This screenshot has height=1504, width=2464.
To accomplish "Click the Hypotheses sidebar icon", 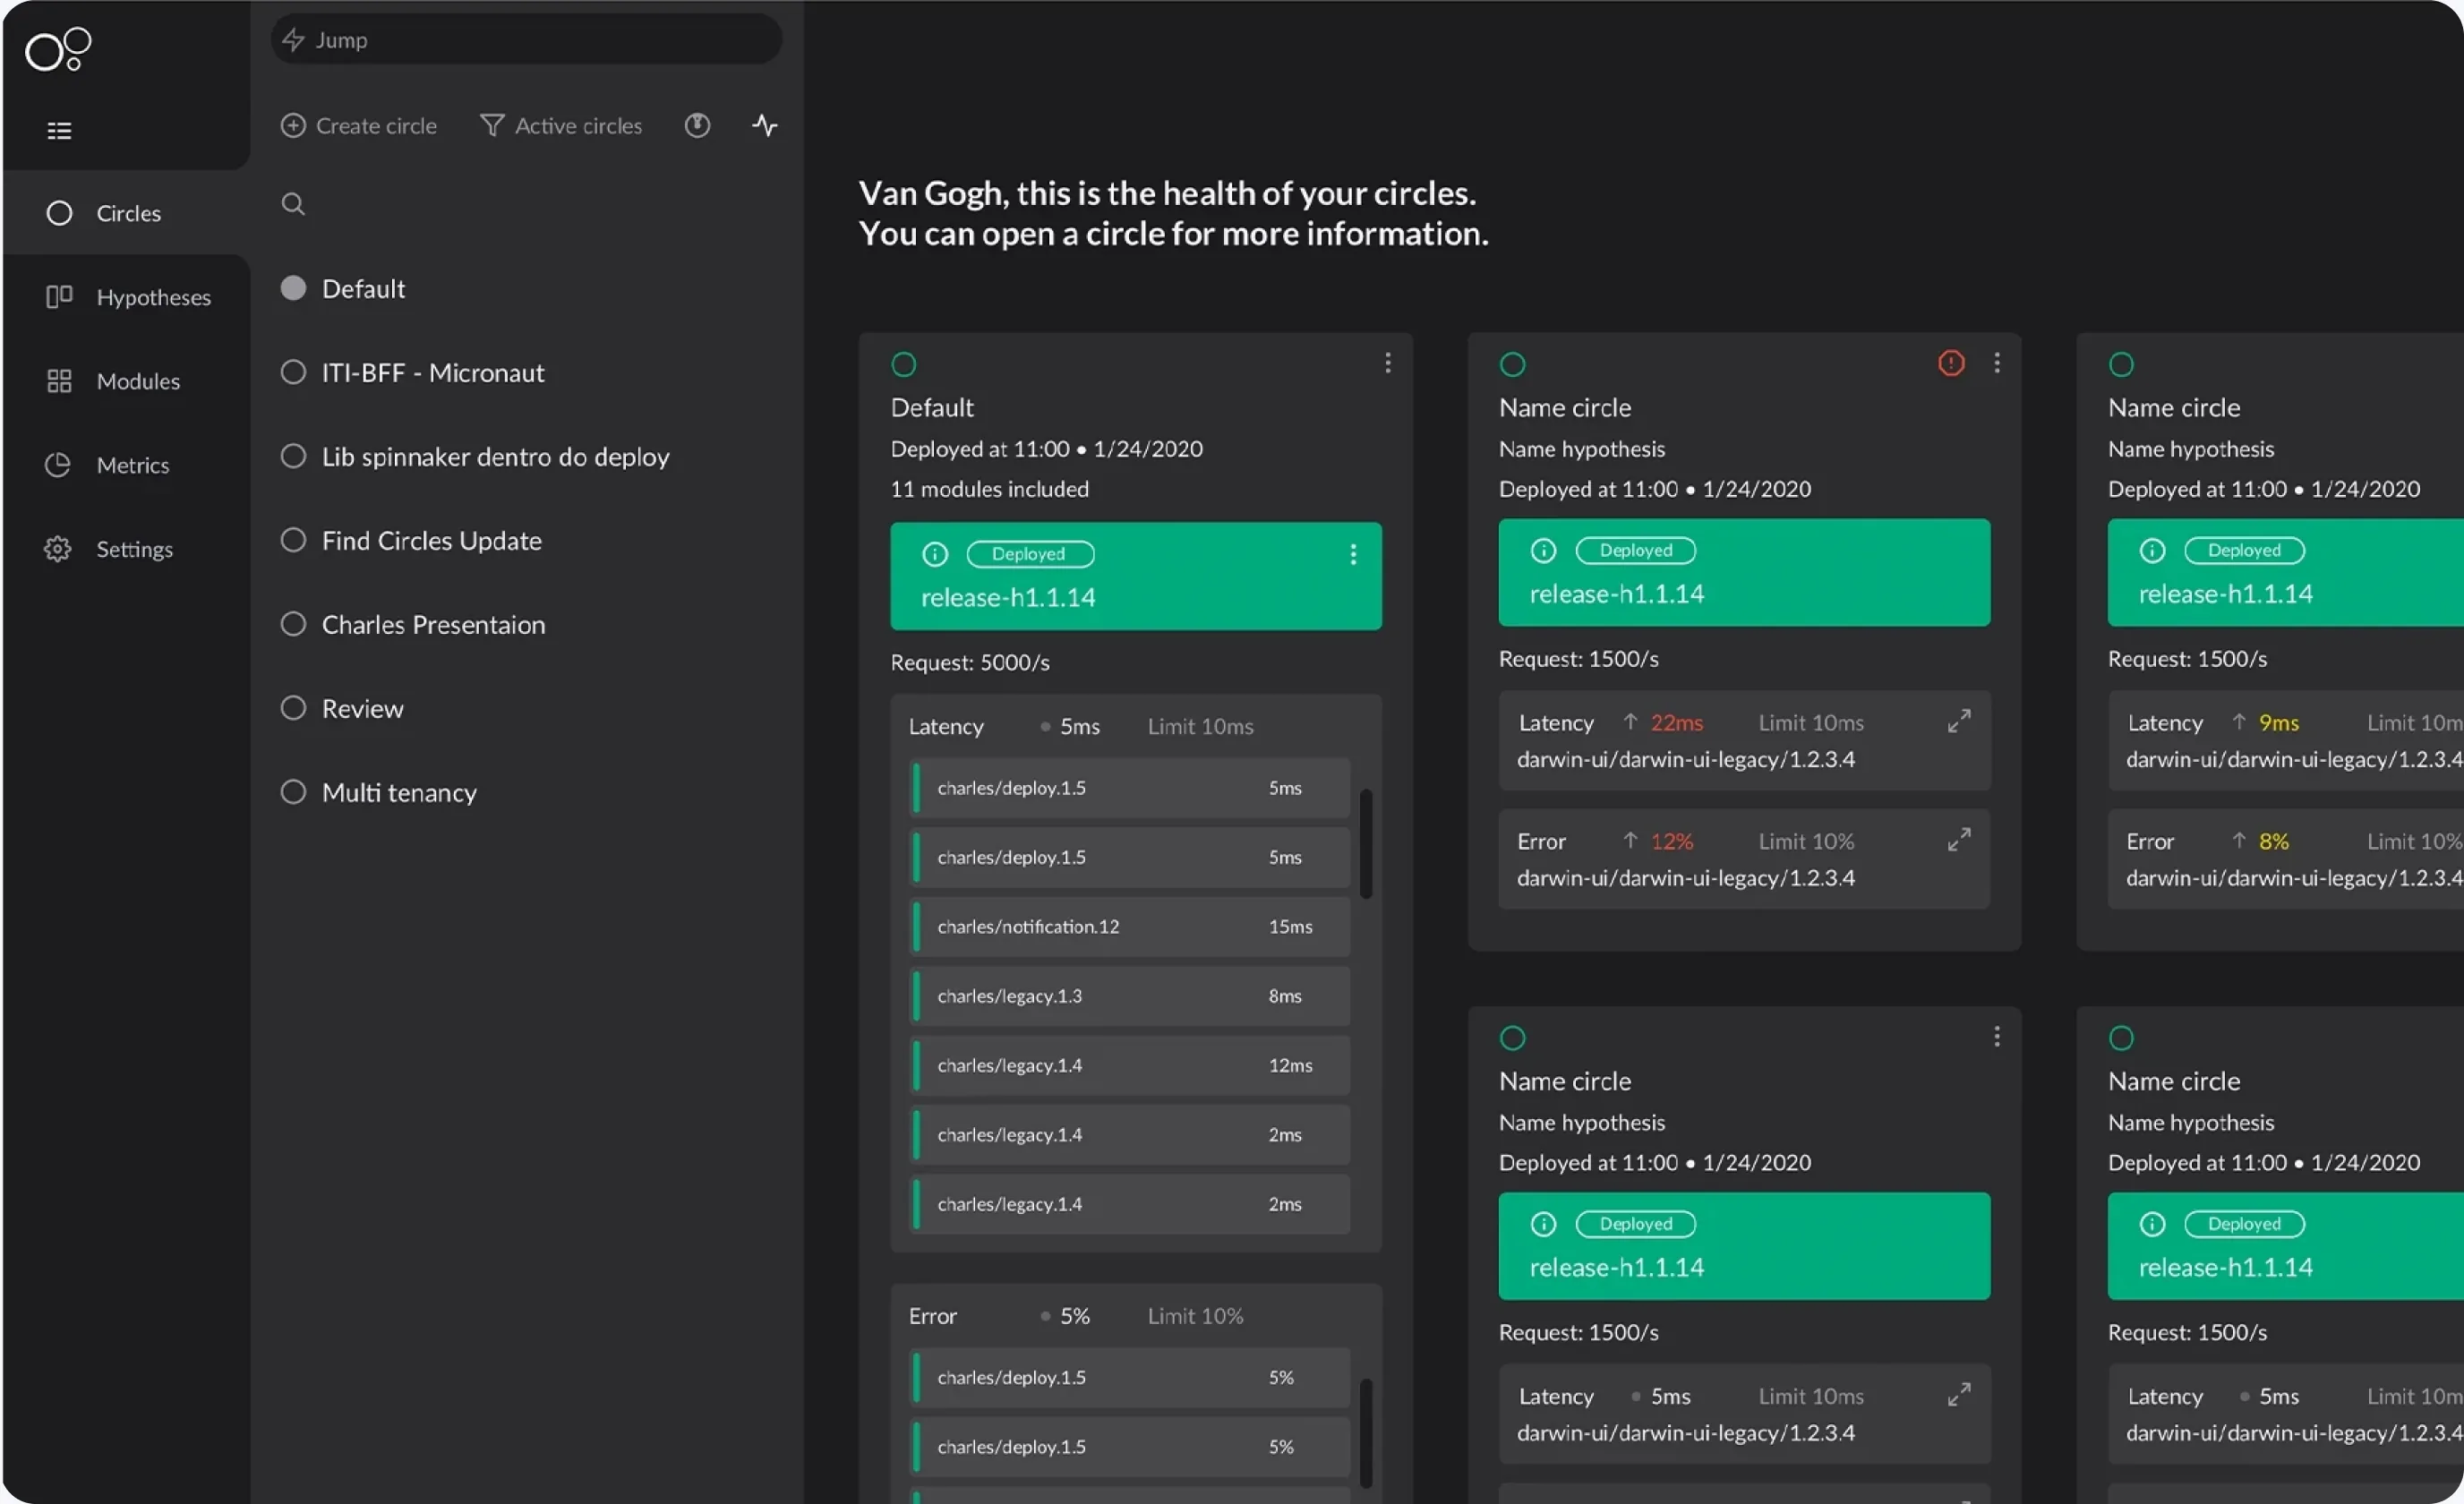I will point(59,296).
